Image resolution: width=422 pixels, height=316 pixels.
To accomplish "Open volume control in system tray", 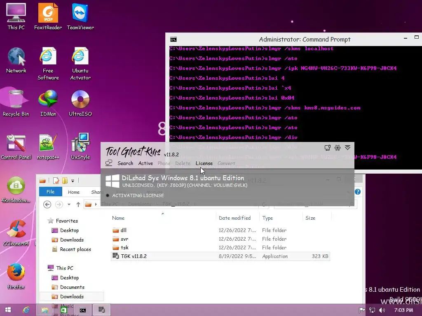I will (x=382, y=310).
